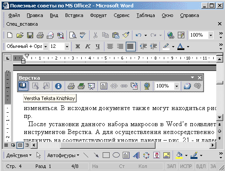Apply fill color paint bucket
Viewport: 225px width, 171px height.
[x=179, y=155]
